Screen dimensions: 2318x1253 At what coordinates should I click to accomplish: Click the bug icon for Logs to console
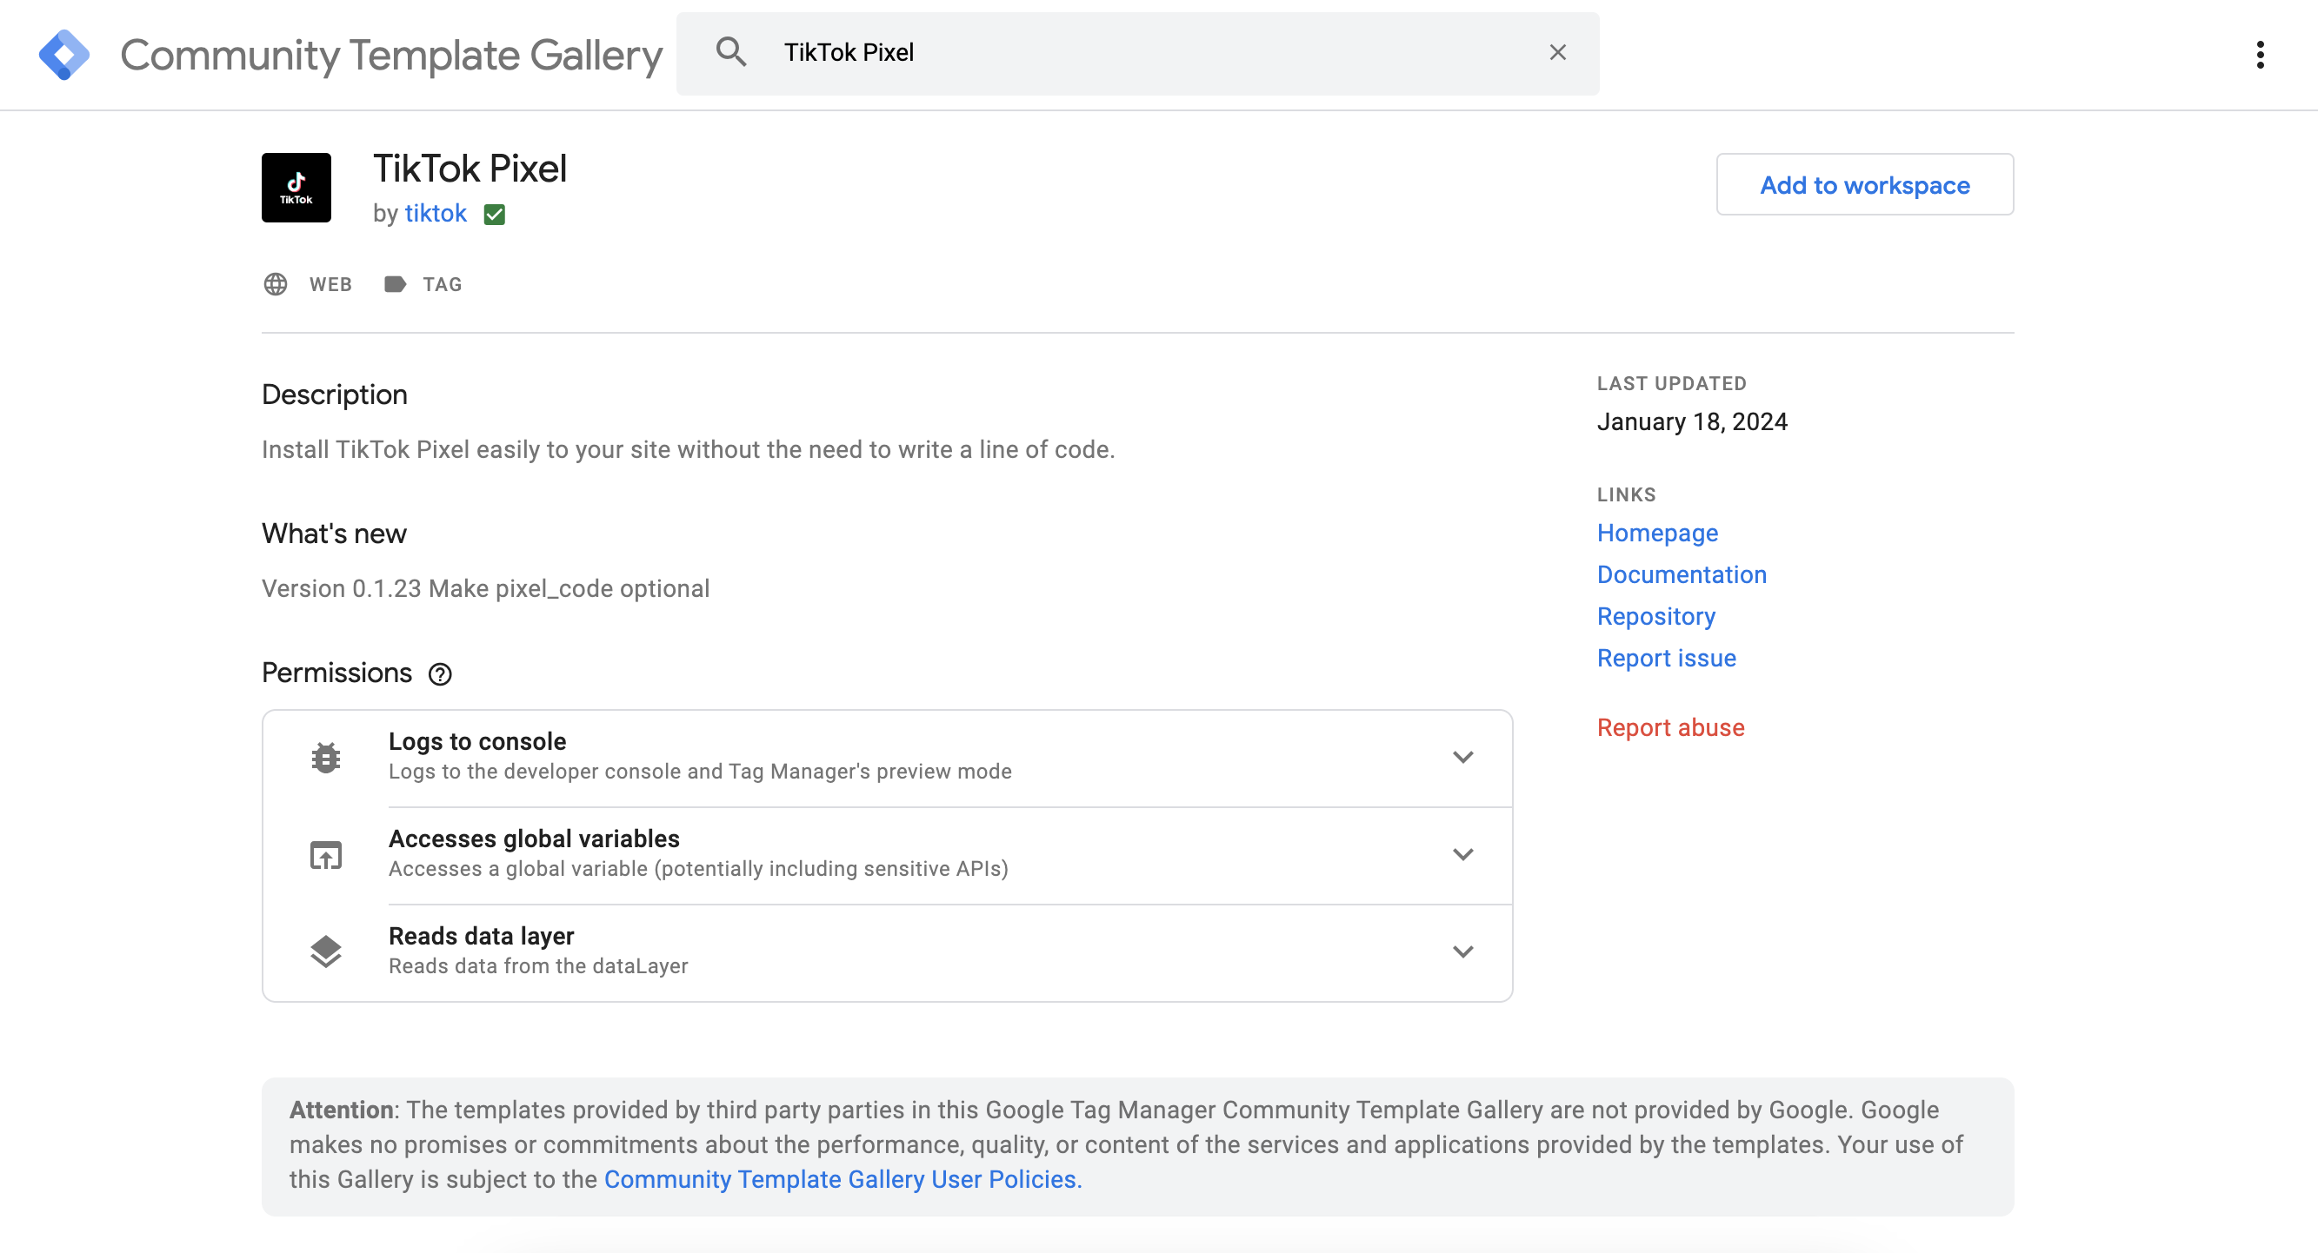click(x=326, y=758)
